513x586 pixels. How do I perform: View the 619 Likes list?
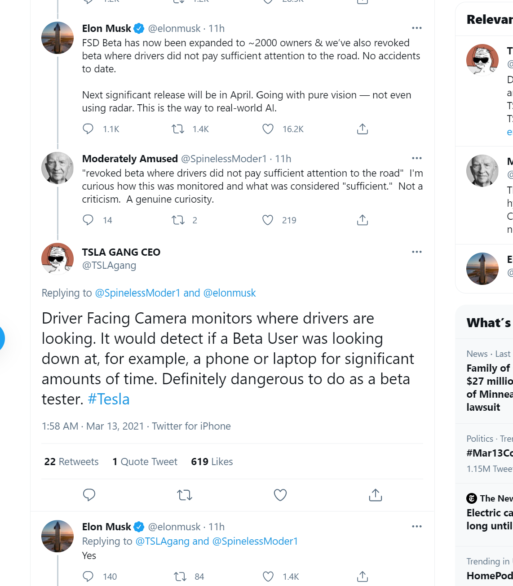point(212,462)
